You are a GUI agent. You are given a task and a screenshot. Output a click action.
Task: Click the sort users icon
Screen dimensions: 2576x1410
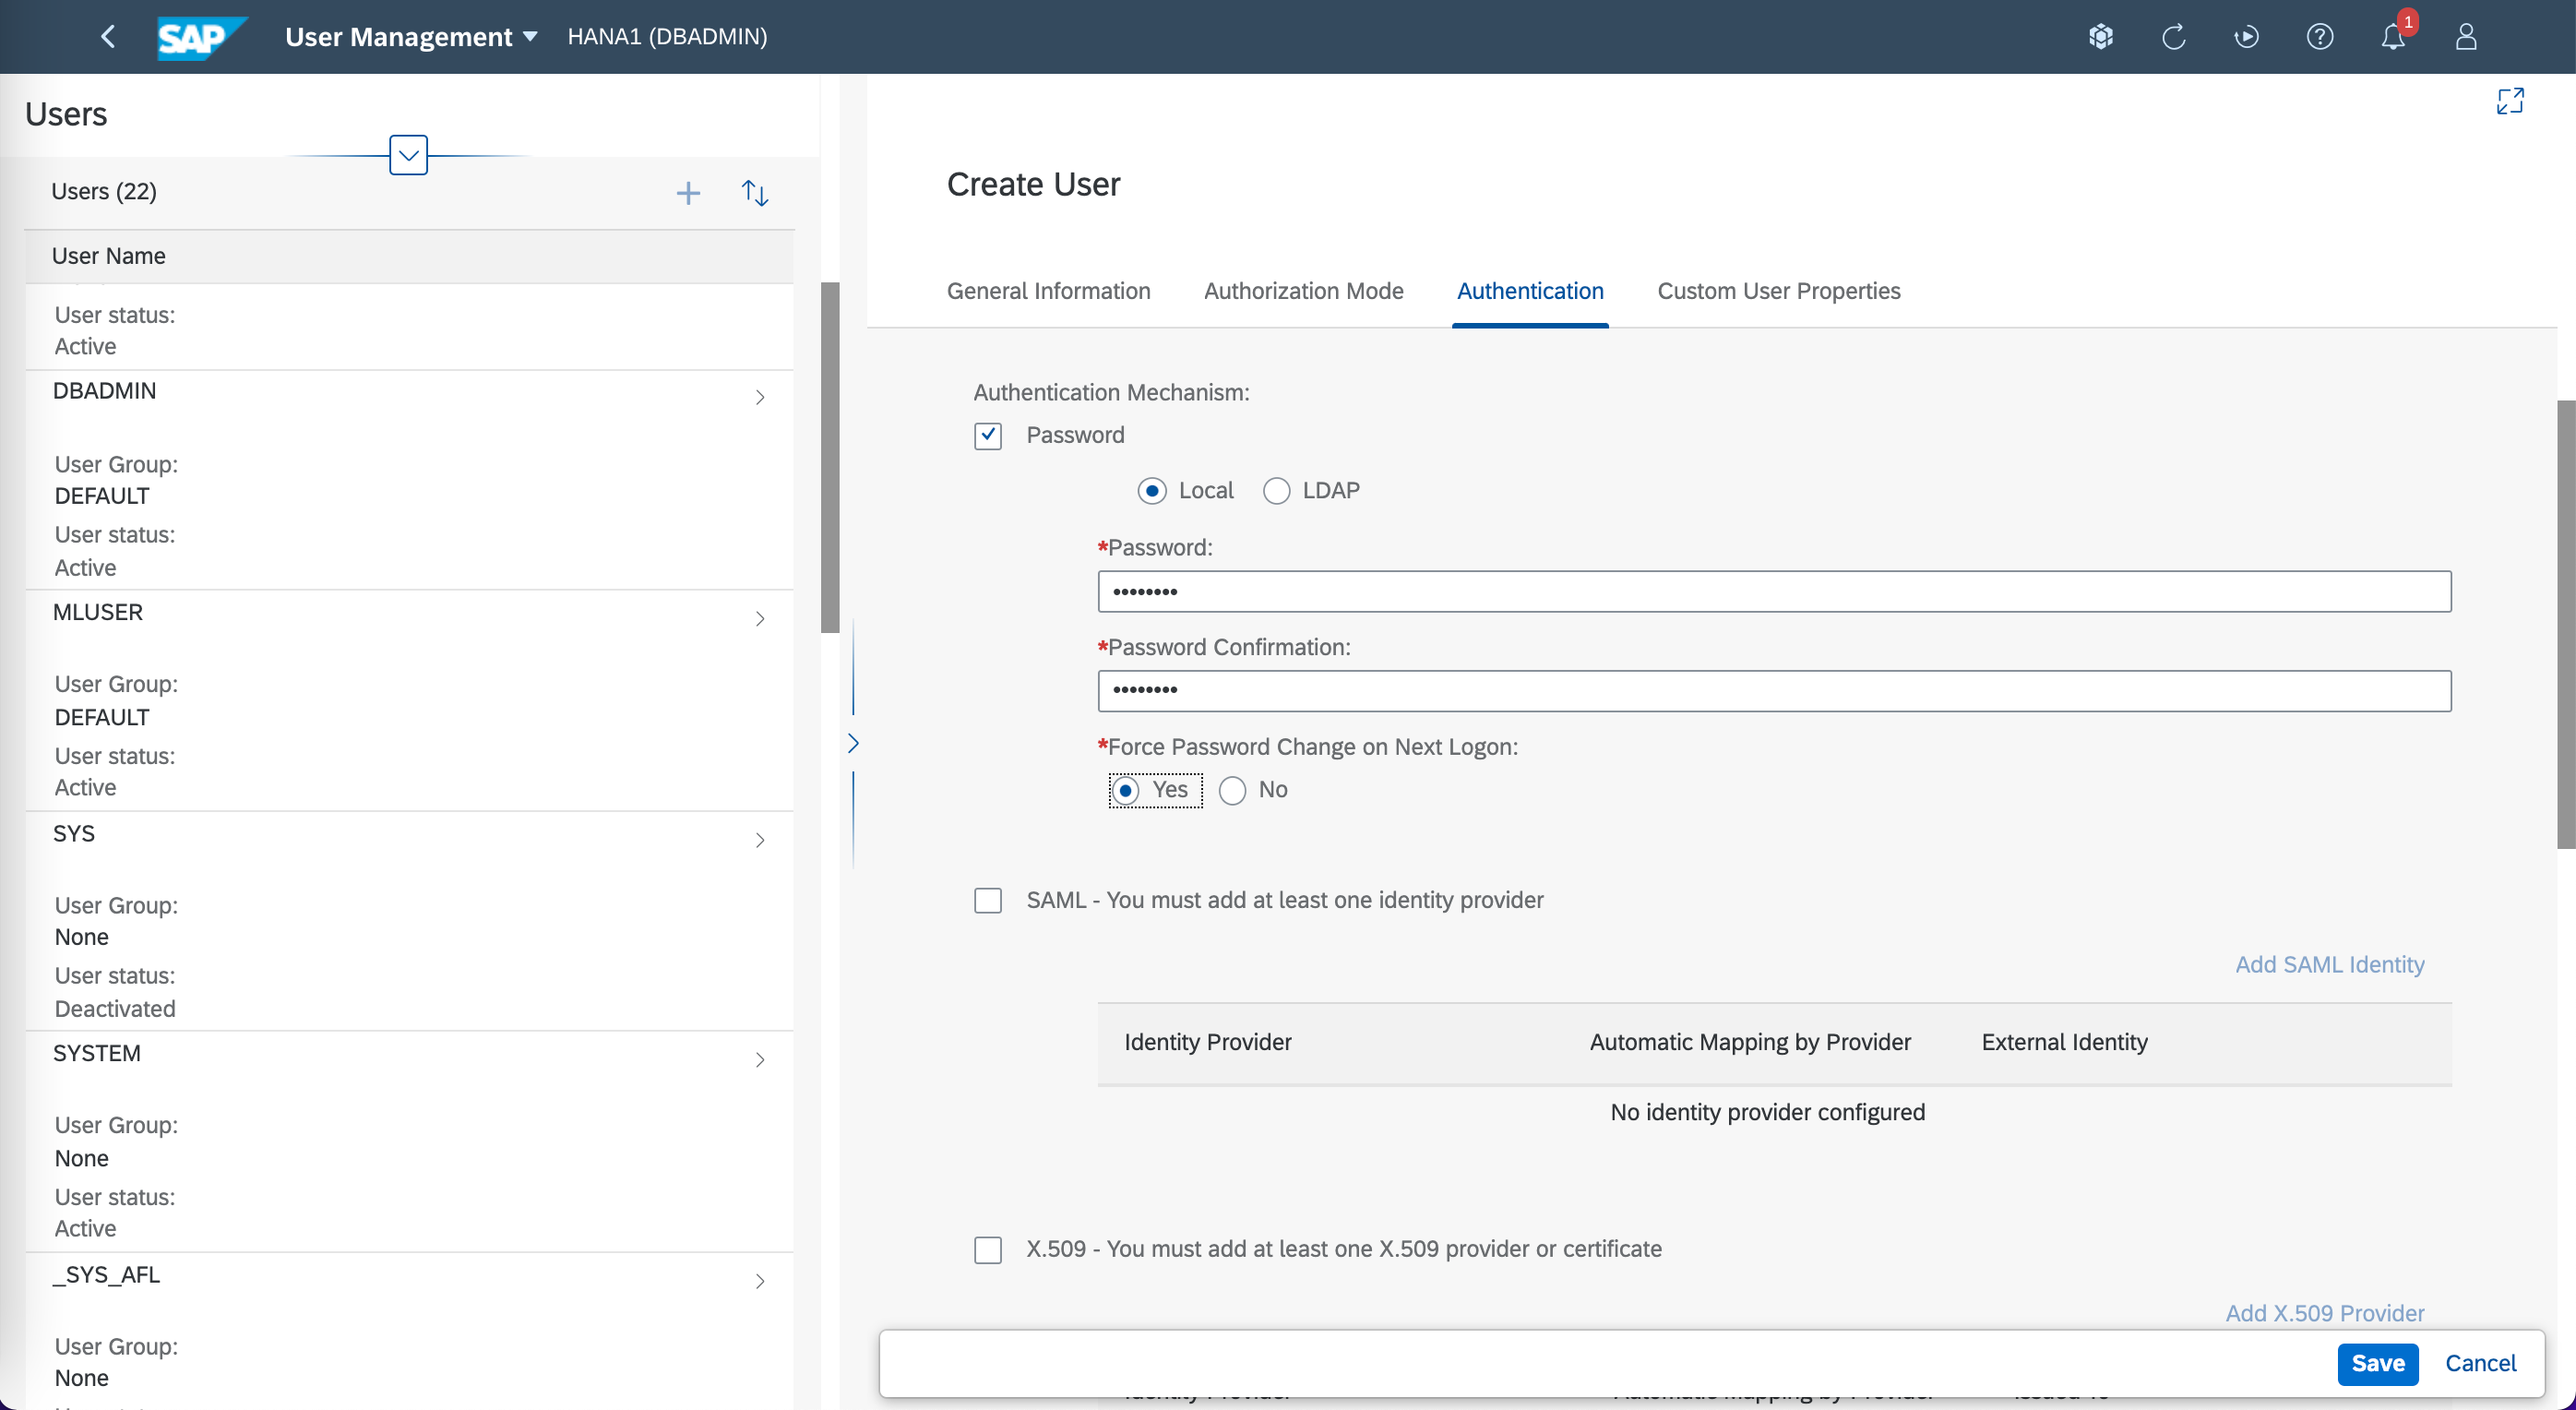click(x=755, y=193)
